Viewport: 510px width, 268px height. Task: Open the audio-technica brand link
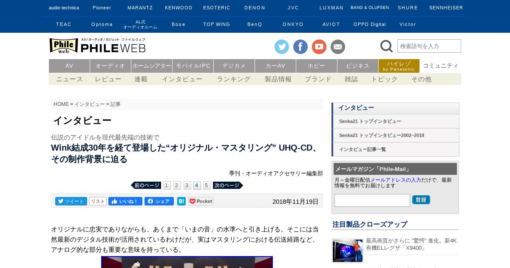coord(64,8)
